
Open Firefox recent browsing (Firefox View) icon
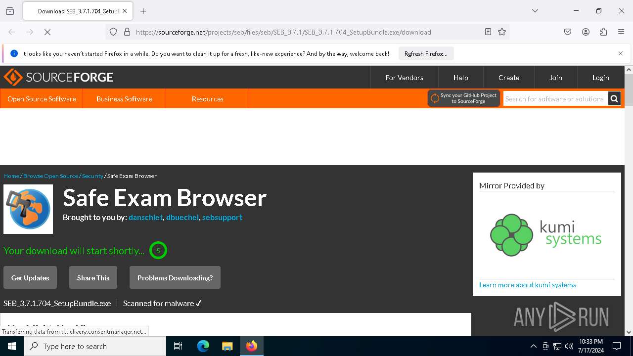10,11
